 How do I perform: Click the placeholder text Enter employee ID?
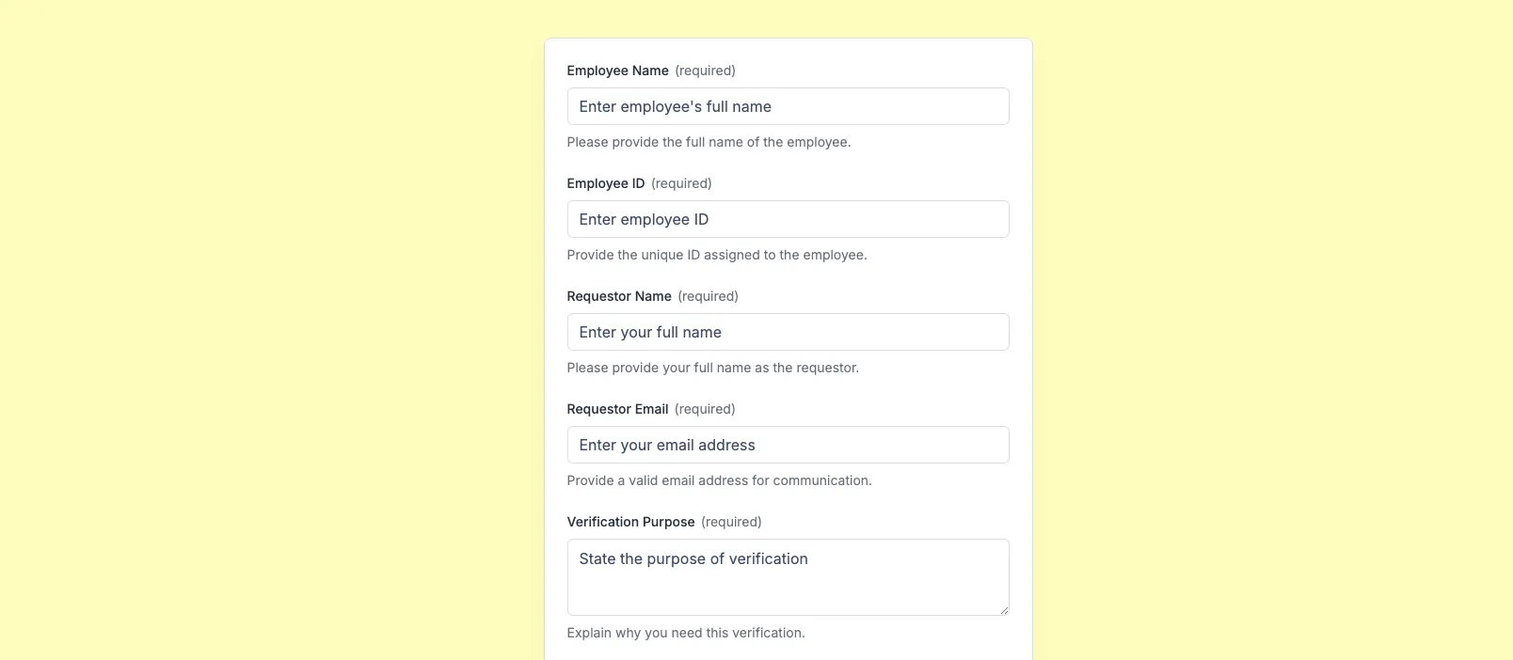click(644, 219)
